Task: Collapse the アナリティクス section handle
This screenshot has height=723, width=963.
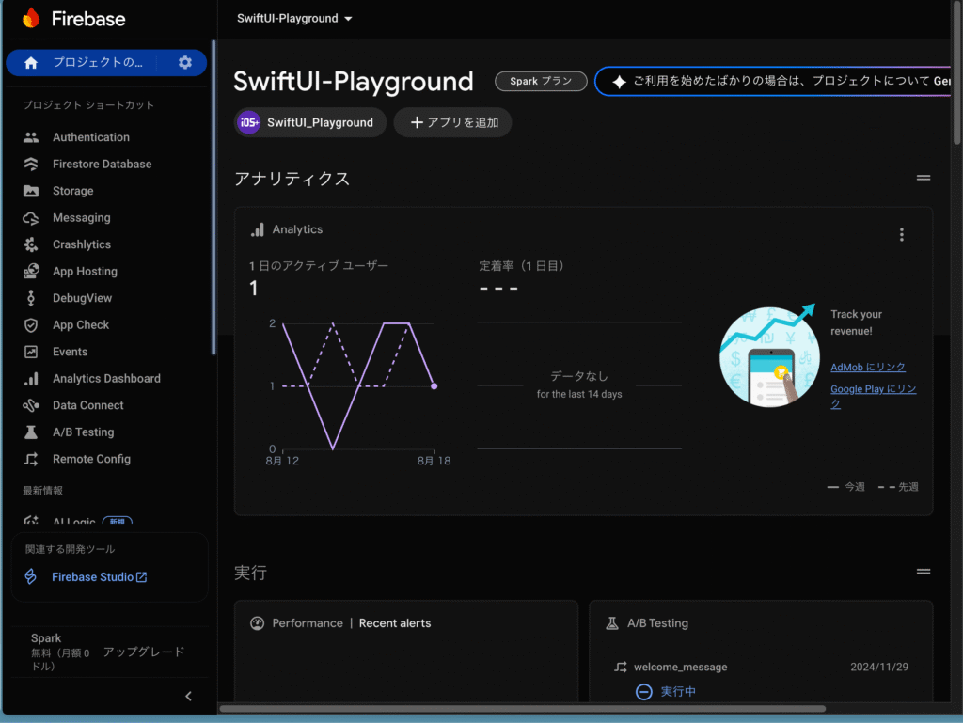Action: pyautogui.click(x=924, y=178)
